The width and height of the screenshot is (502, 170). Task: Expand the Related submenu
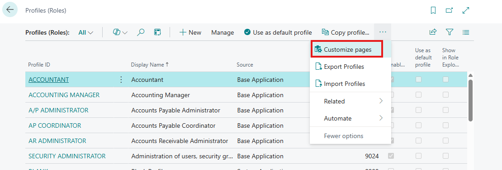[350, 101]
